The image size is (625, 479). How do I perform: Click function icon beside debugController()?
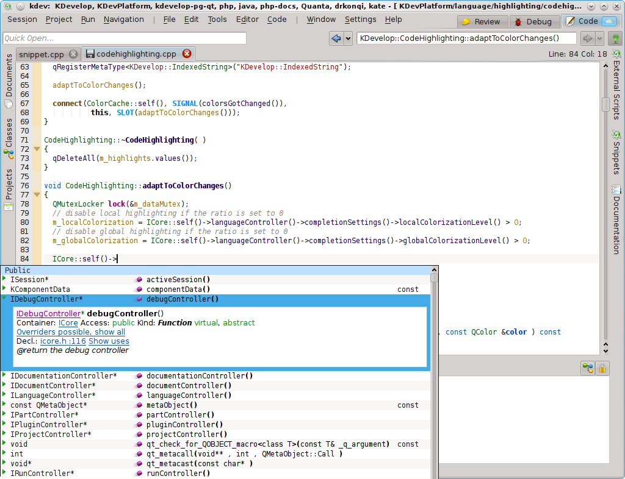pos(139,299)
